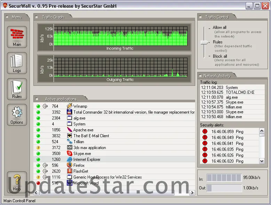
Task: Select the 12:11:04.203 System log entry
Action: point(232,88)
